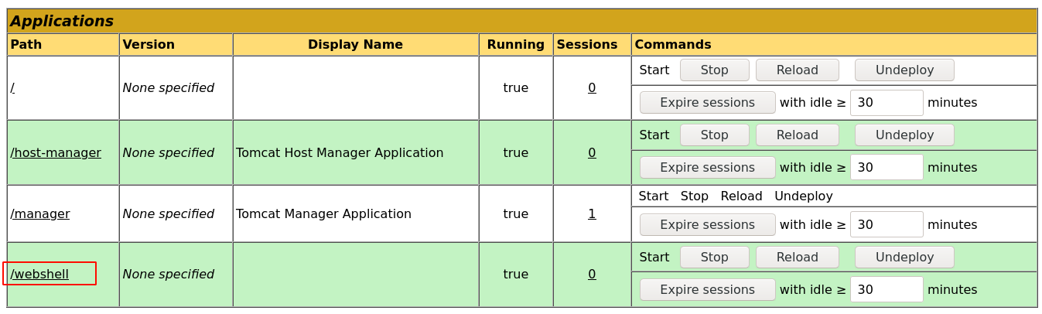The image size is (1042, 314).
Task: Reload the /webshell application
Action: point(797,257)
